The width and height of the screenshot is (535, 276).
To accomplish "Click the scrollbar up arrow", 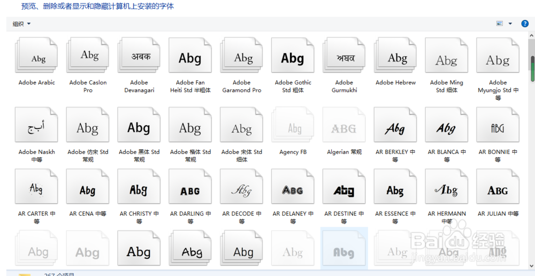I will pyautogui.click(x=532, y=35).
